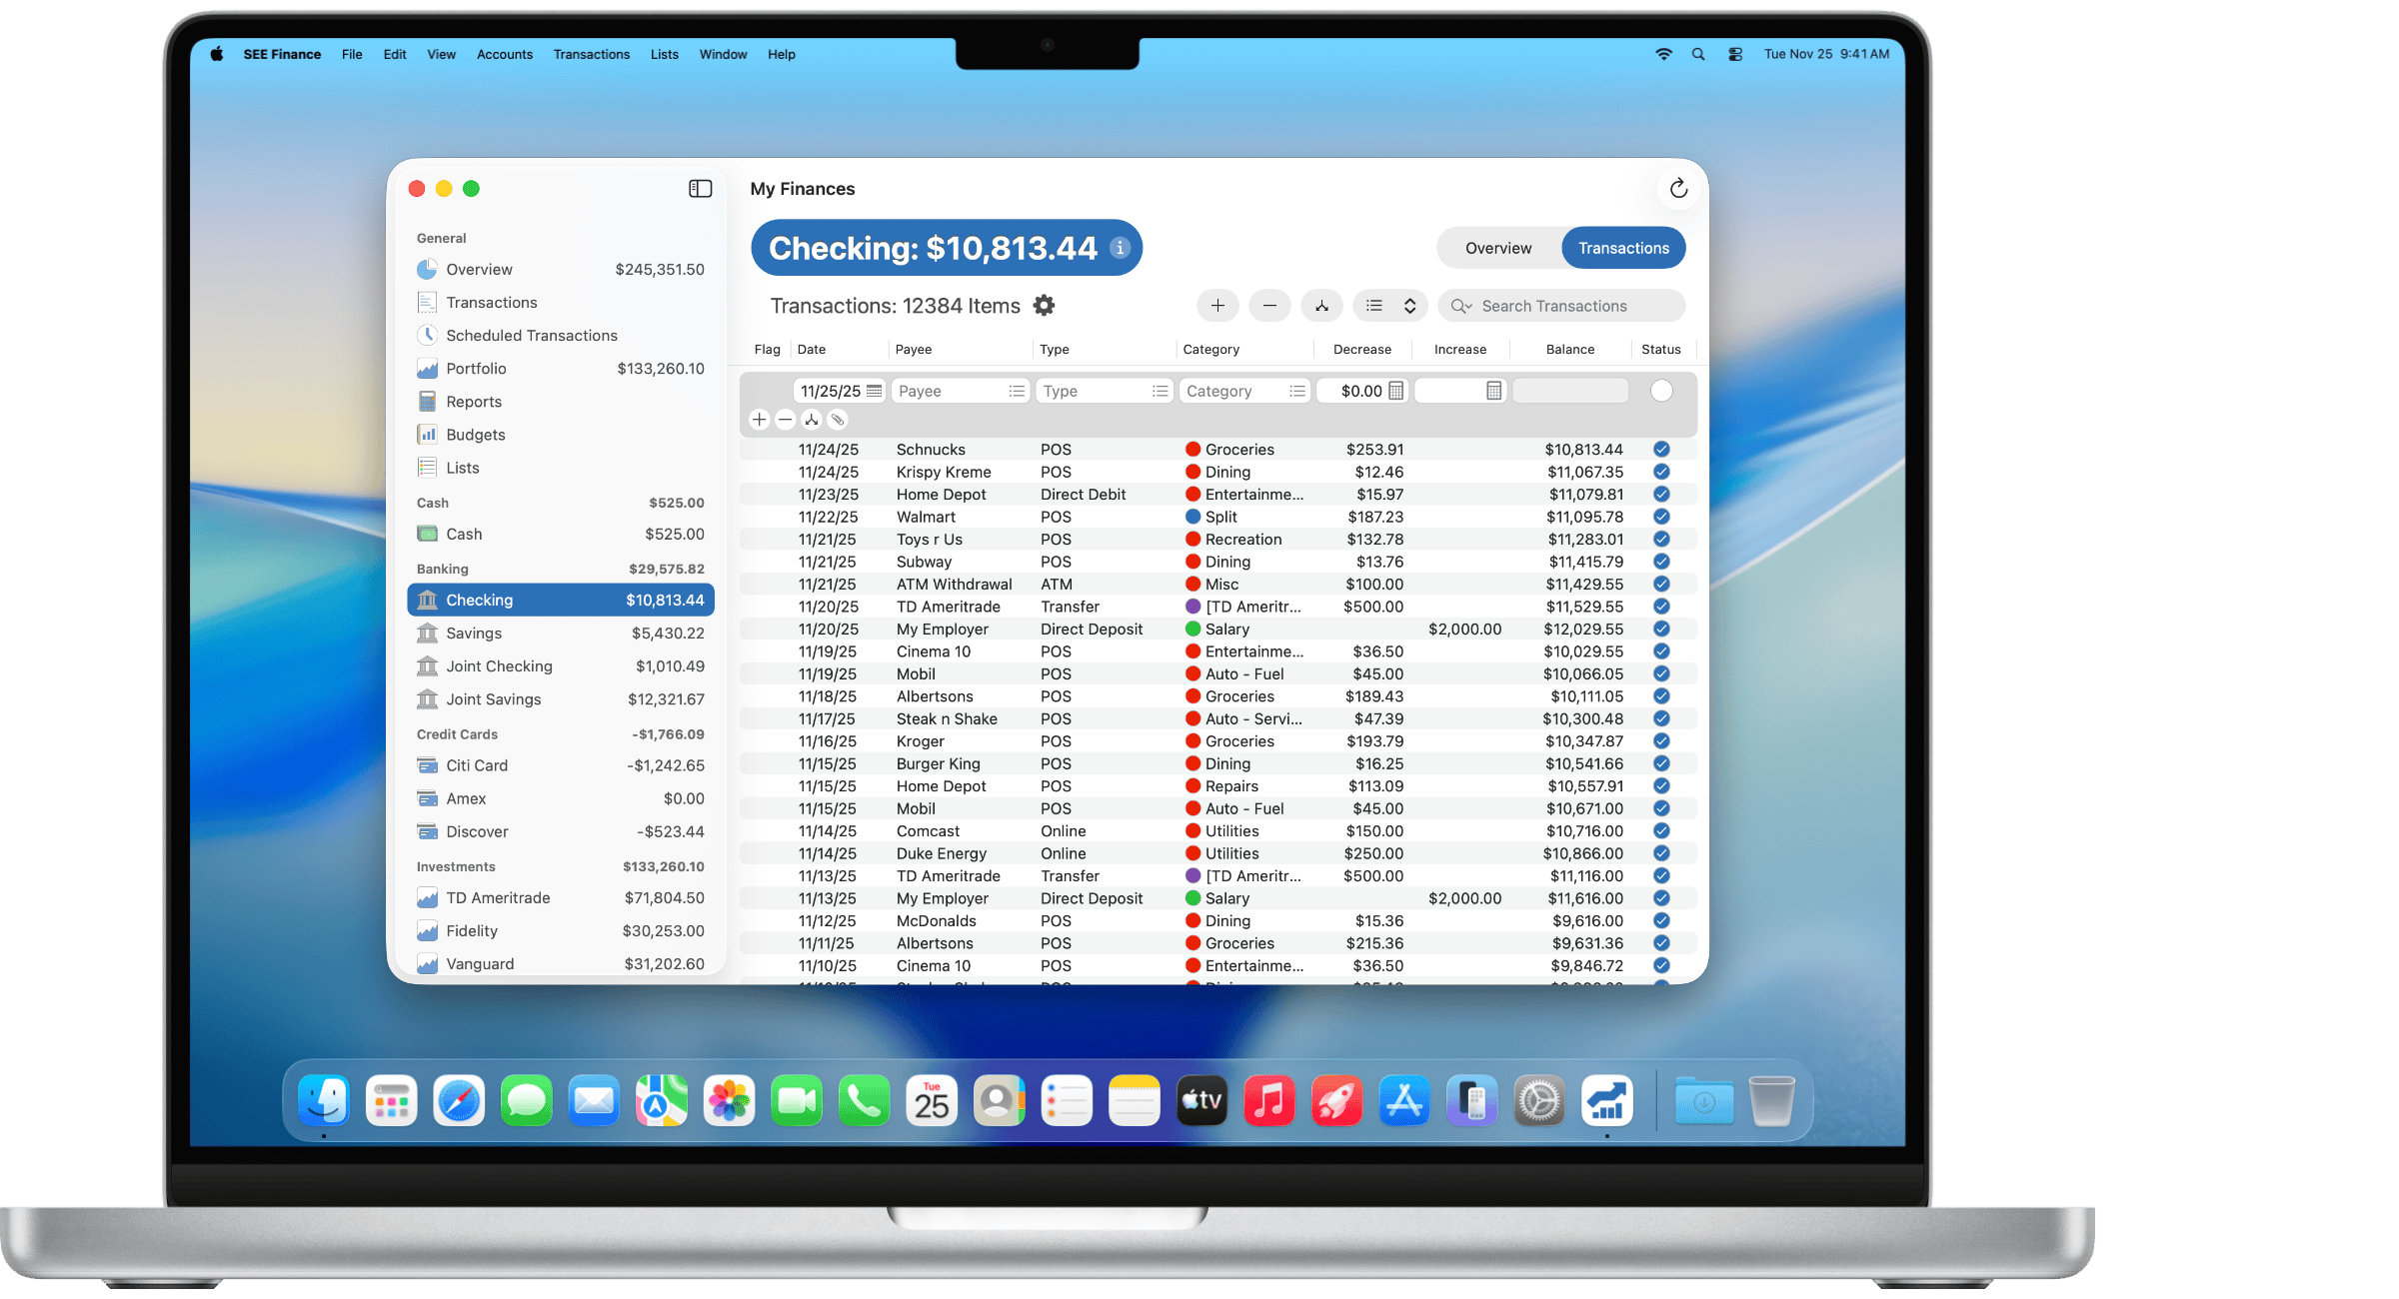Click the refresh icon in the title bar
Viewport: 2399px width, 1299px height.
(1678, 189)
